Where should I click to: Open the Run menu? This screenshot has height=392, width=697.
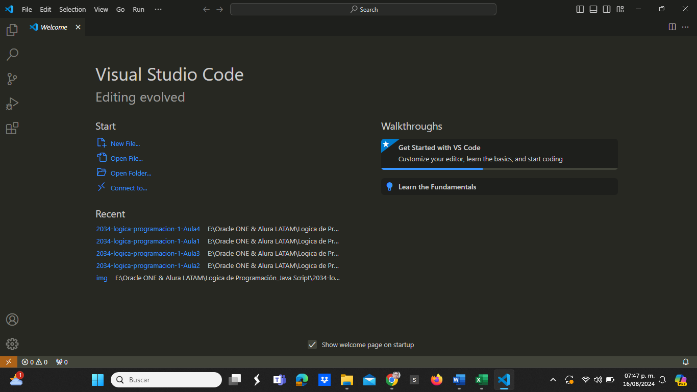click(138, 9)
